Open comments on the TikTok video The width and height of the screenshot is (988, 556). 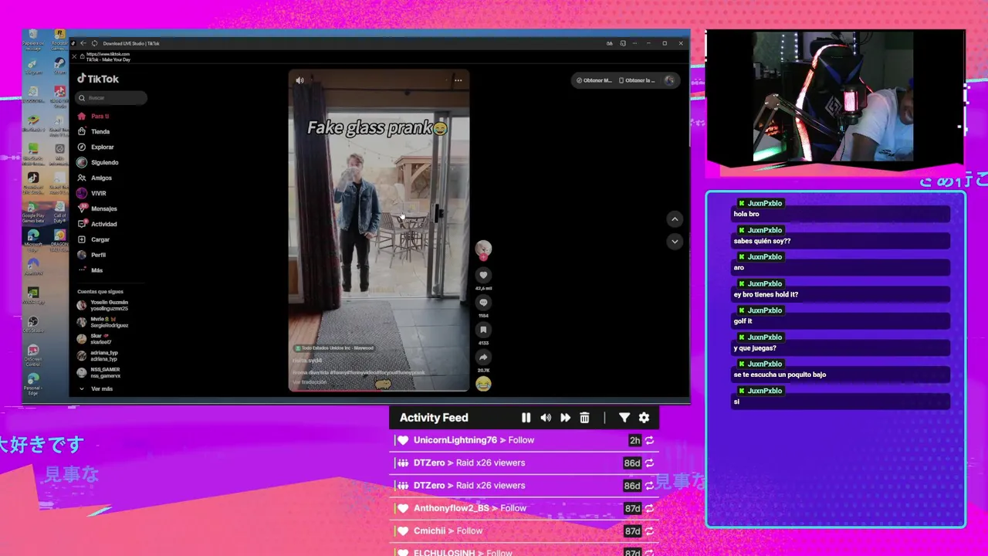[483, 303]
